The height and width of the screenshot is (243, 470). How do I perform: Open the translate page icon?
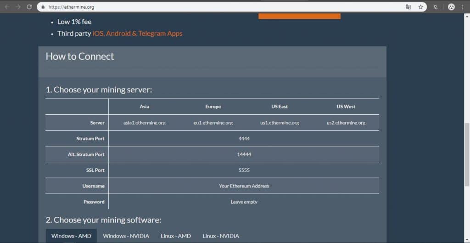(x=408, y=7)
